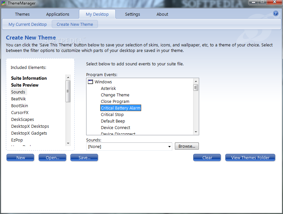Select Suite Information in Included Elements
The image size is (283, 214).
point(29,78)
